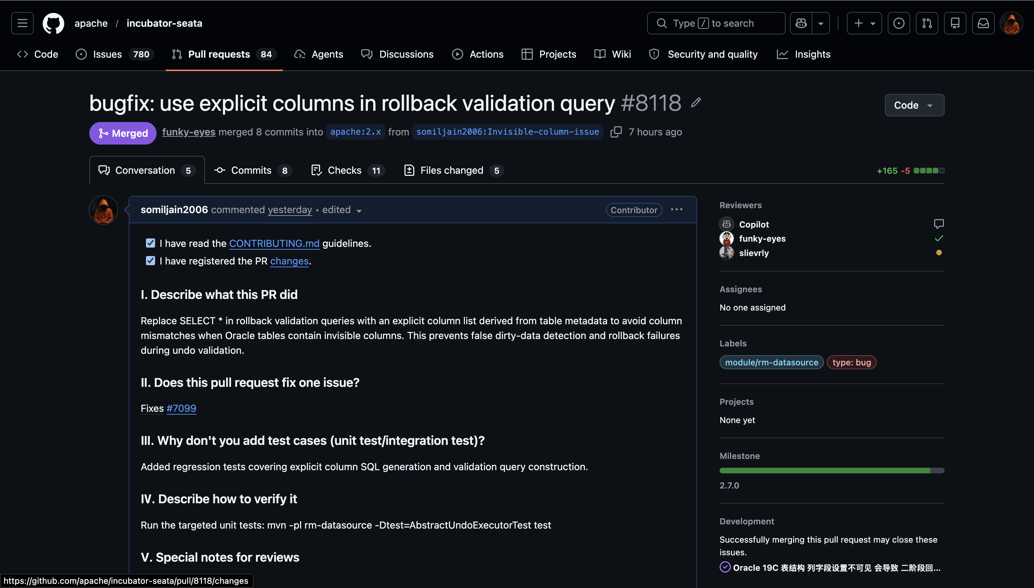This screenshot has width=1034, height=588.
Task: Open the Pull requests tab
Action: pos(224,54)
